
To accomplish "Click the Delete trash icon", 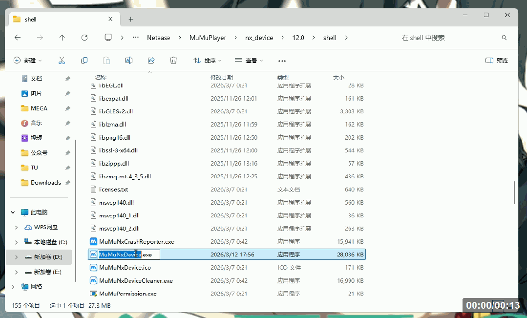I will [x=173, y=61].
